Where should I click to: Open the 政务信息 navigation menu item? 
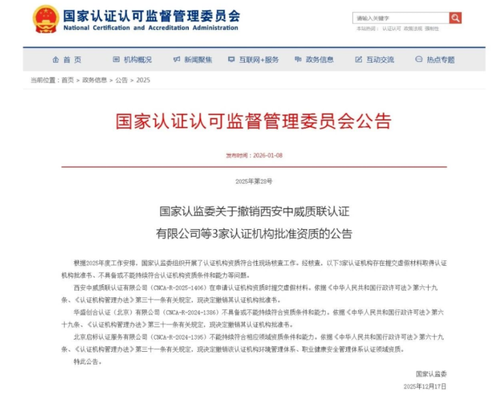320,60
